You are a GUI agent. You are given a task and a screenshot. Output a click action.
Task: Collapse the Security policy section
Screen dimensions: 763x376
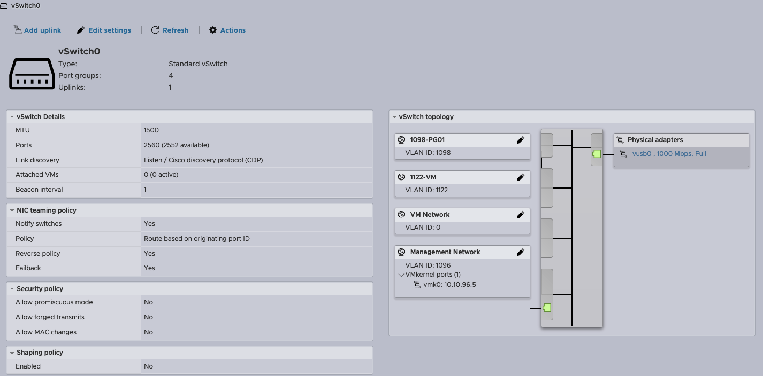pyautogui.click(x=12, y=288)
